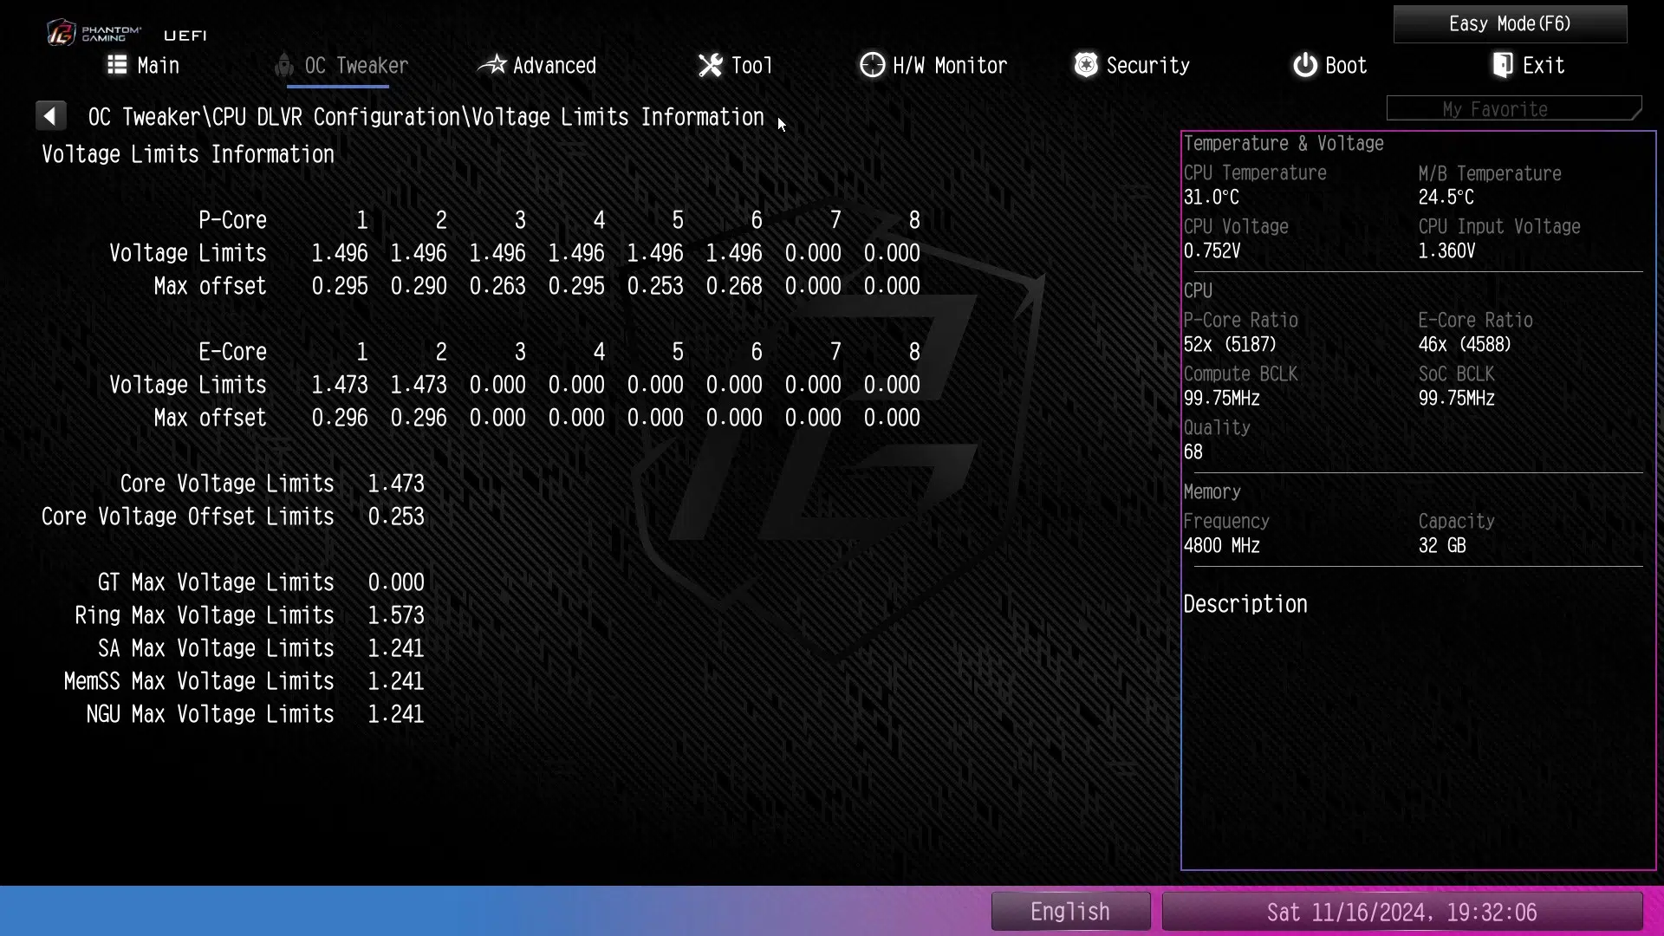
Task: Open the Main tab
Action: [x=144, y=66]
